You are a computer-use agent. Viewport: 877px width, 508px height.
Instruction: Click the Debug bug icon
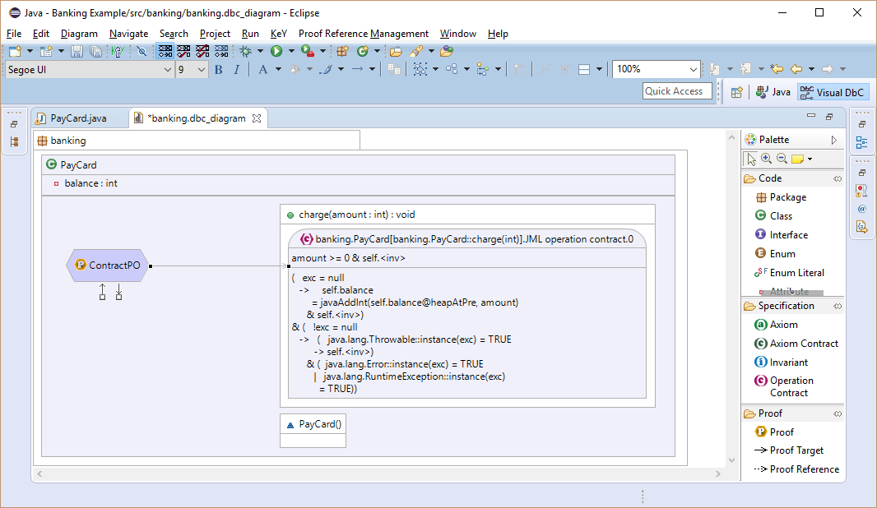click(x=245, y=52)
